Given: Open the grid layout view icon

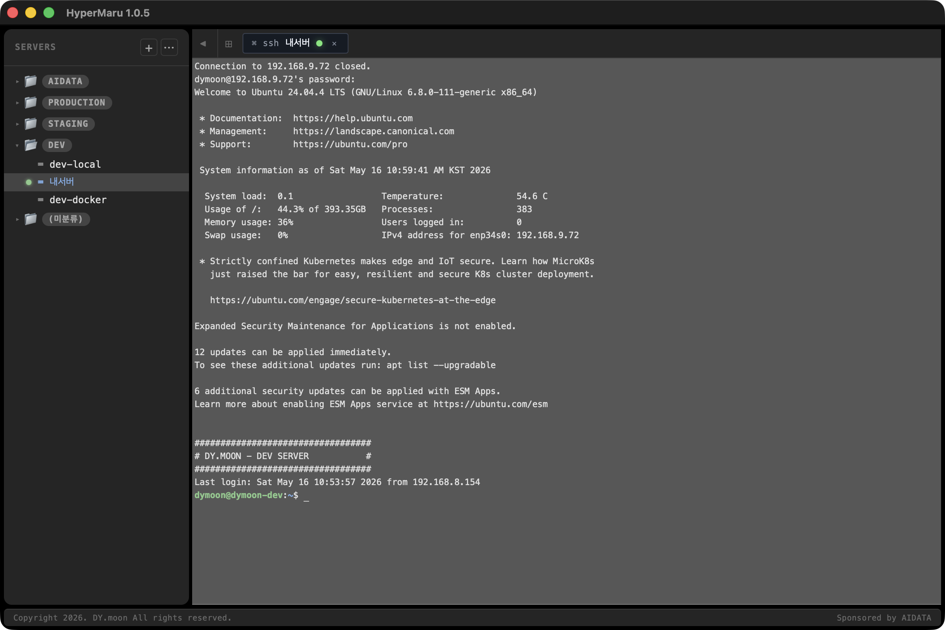Looking at the screenshot, I should coord(229,44).
